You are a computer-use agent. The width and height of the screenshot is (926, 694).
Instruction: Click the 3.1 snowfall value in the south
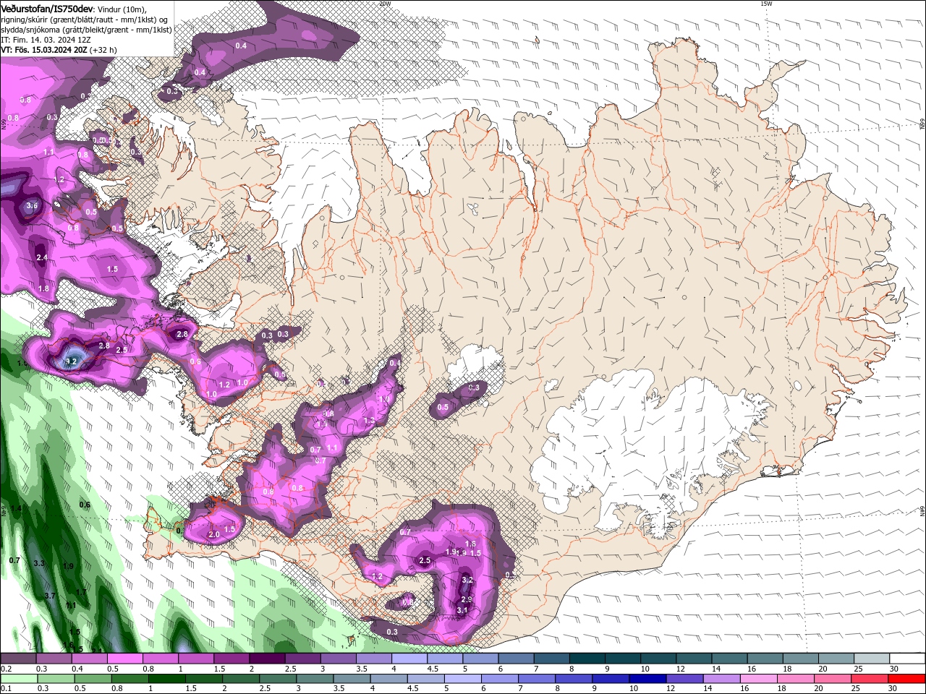(x=462, y=611)
